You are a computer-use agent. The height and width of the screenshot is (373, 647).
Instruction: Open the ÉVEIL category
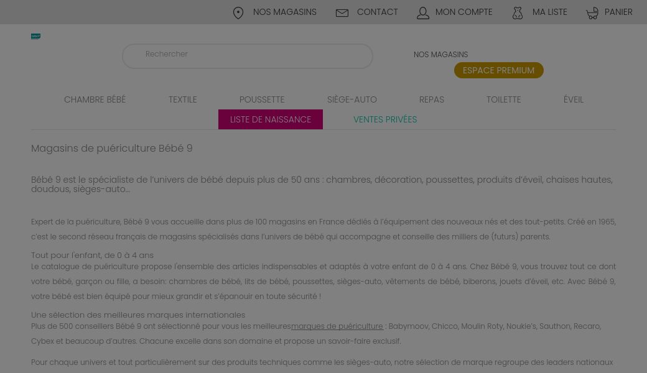(574, 99)
